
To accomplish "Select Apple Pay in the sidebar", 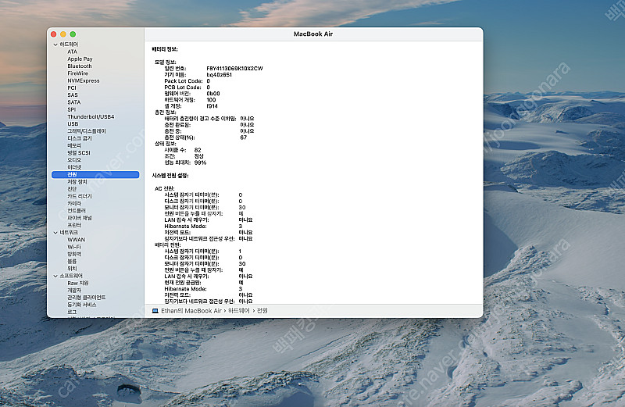I will click(x=80, y=59).
